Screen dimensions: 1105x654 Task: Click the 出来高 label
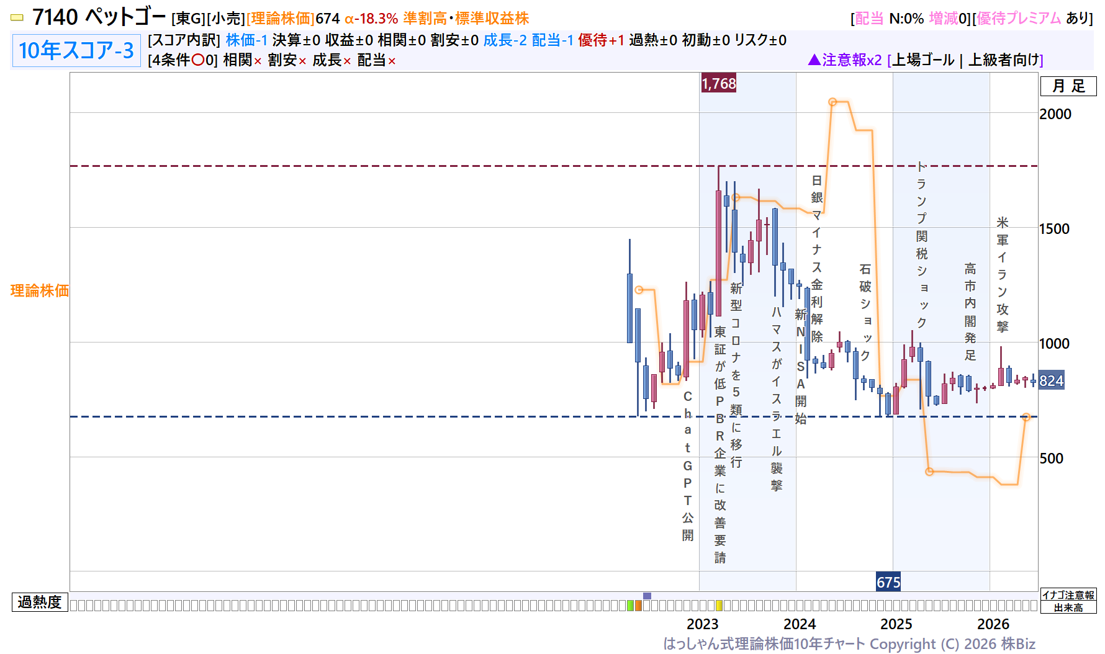pos(1068,607)
